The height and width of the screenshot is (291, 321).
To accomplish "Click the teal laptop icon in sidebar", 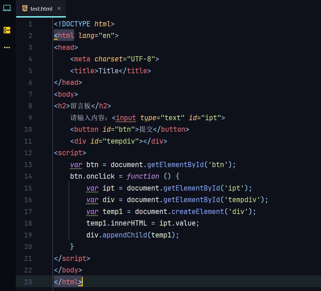I will click(x=7, y=8).
